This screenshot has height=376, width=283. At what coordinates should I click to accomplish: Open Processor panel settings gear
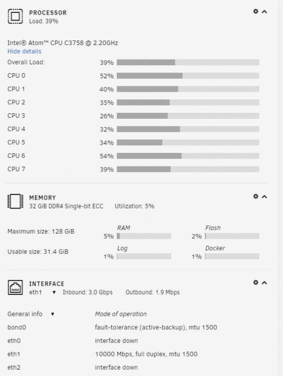255,11
